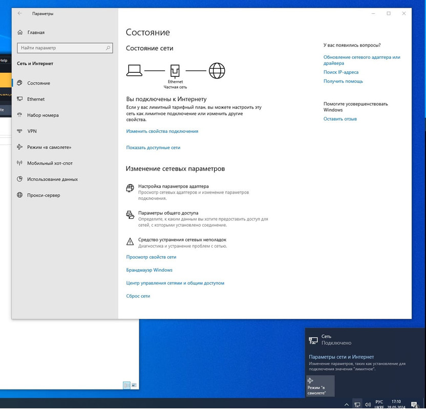426x410 pixels.
Task: Open Обновление сетевого адаптера или драйвера help link
Action: [361, 60]
